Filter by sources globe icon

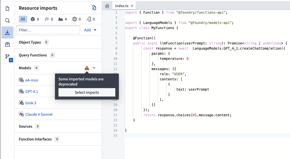click(x=77, y=19)
